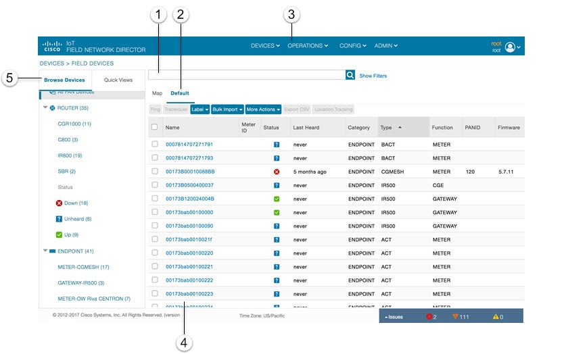The image size is (564, 354).
Task: Click the search magnifier button
Action: (x=350, y=75)
